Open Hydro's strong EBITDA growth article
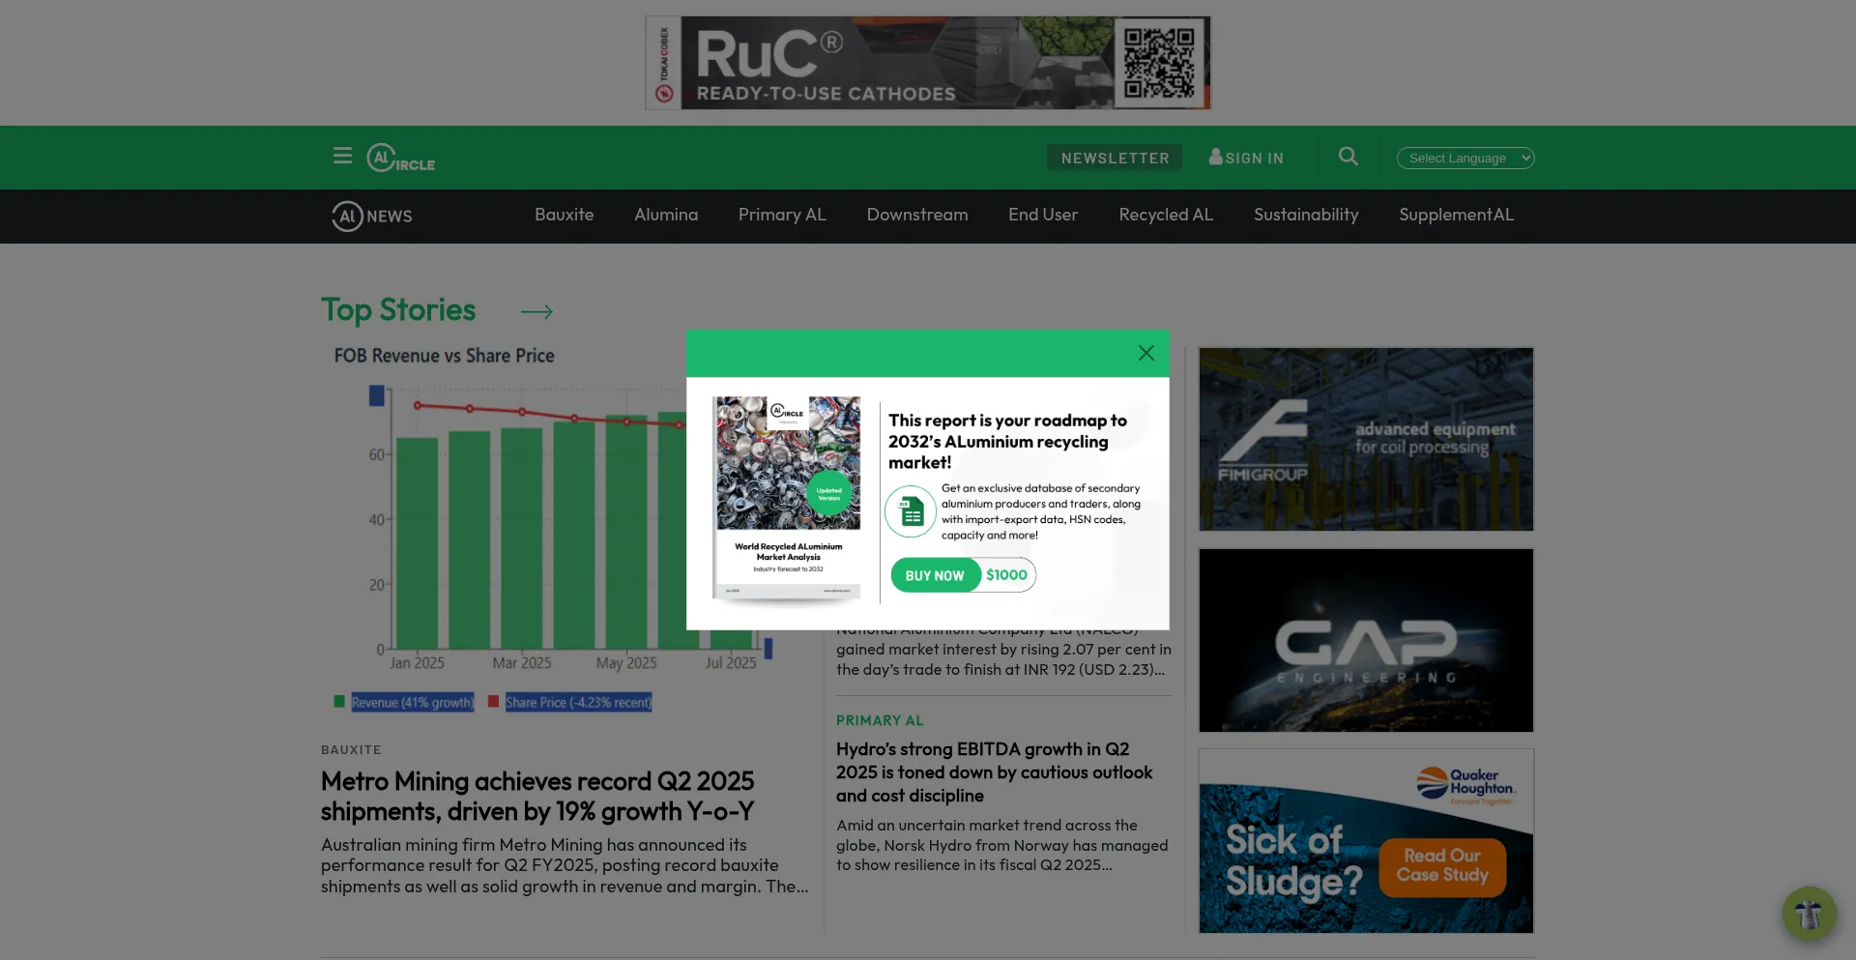 [x=994, y=772]
